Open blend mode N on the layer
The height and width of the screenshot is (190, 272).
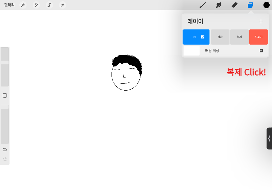[194, 37]
